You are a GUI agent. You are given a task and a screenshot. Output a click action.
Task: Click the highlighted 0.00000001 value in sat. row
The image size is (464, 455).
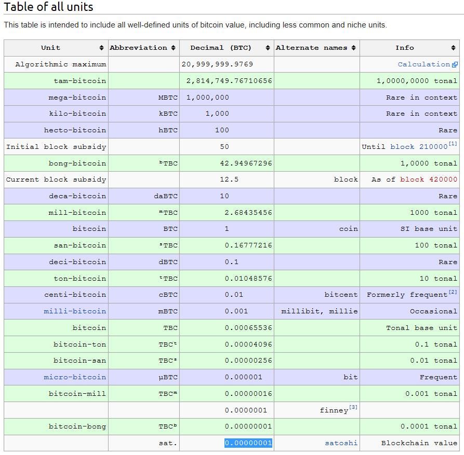[248, 443]
